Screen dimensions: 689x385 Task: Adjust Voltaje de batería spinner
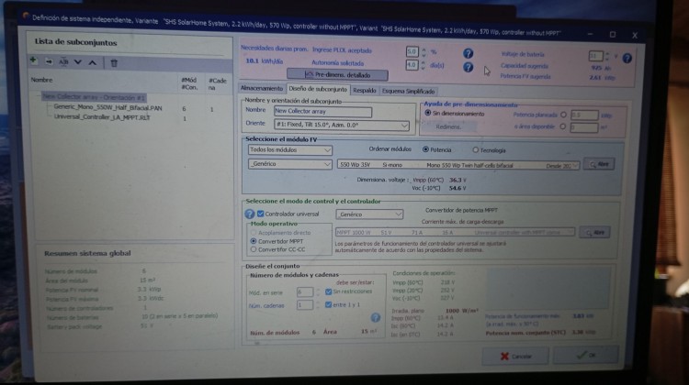[607, 56]
